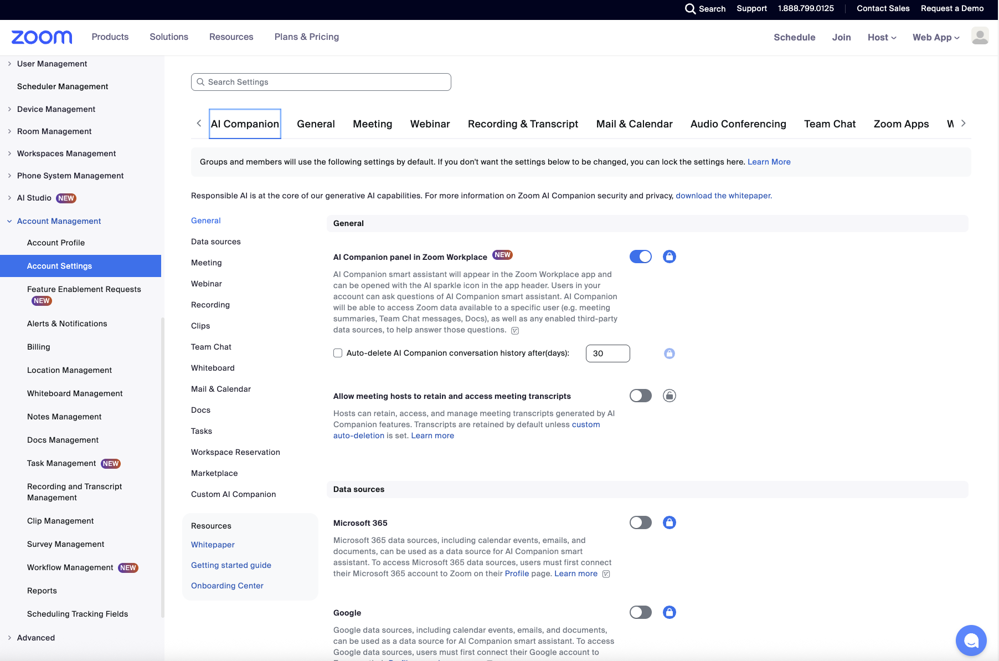
Task: Check Auto-delete AI Companion conversation history
Action: pos(338,353)
